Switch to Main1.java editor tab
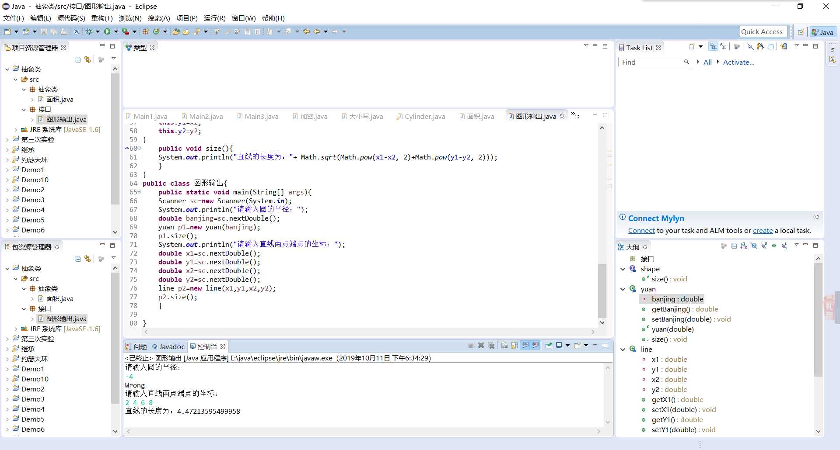Image resolution: width=840 pixels, height=450 pixels. pos(147,116)
